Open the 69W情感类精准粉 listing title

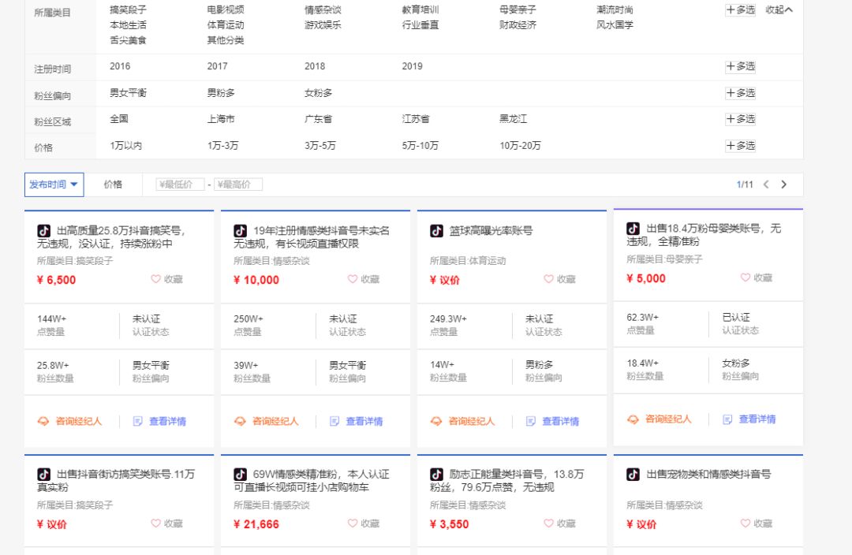click(x=312, y=481)
